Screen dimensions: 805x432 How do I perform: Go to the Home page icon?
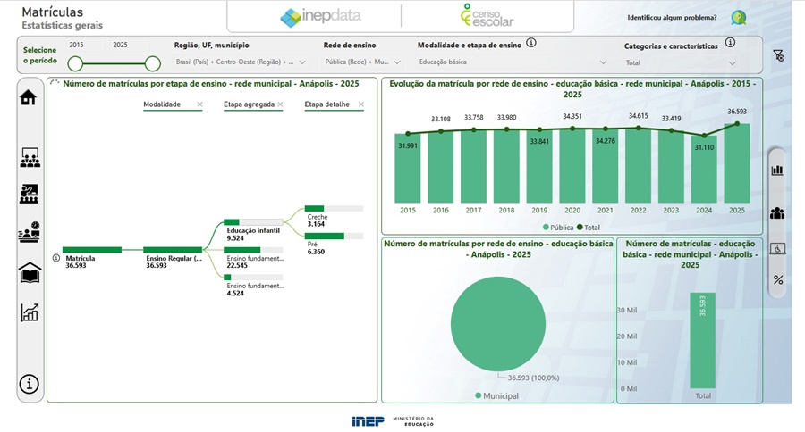click(x=29, y=97)
